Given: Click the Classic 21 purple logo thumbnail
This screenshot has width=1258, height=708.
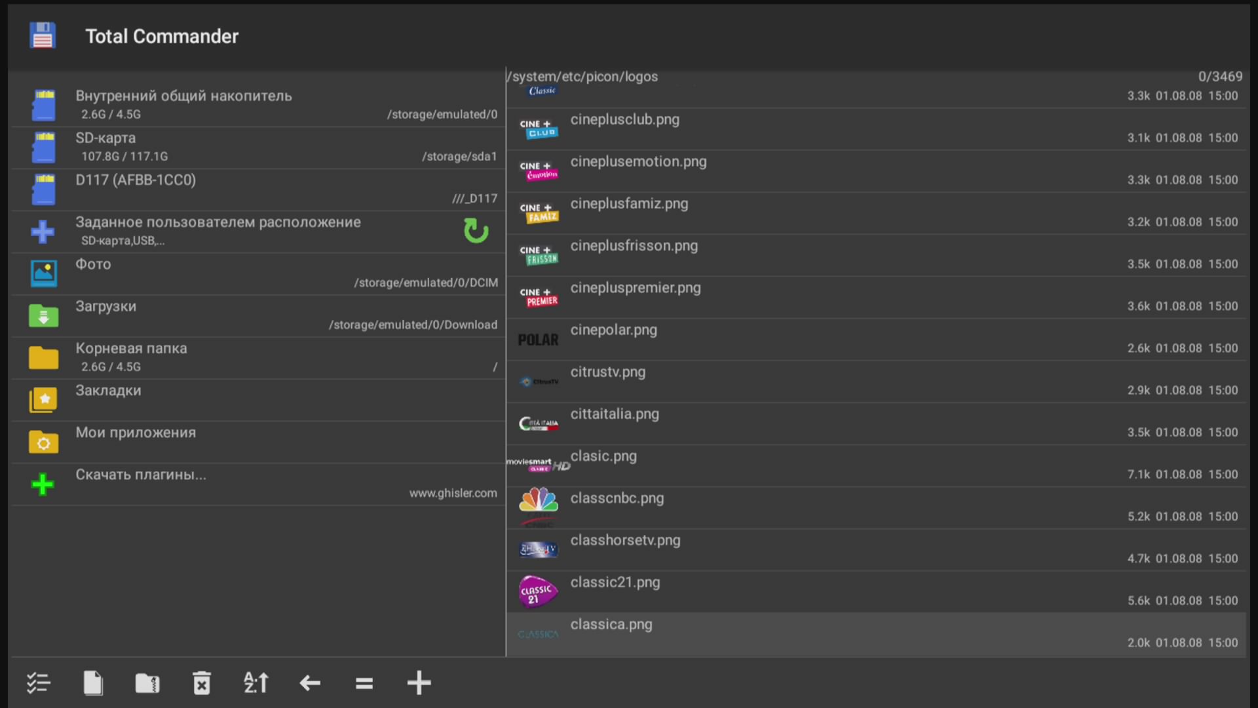Looking at the screenshot, I should tap(539, 592).
